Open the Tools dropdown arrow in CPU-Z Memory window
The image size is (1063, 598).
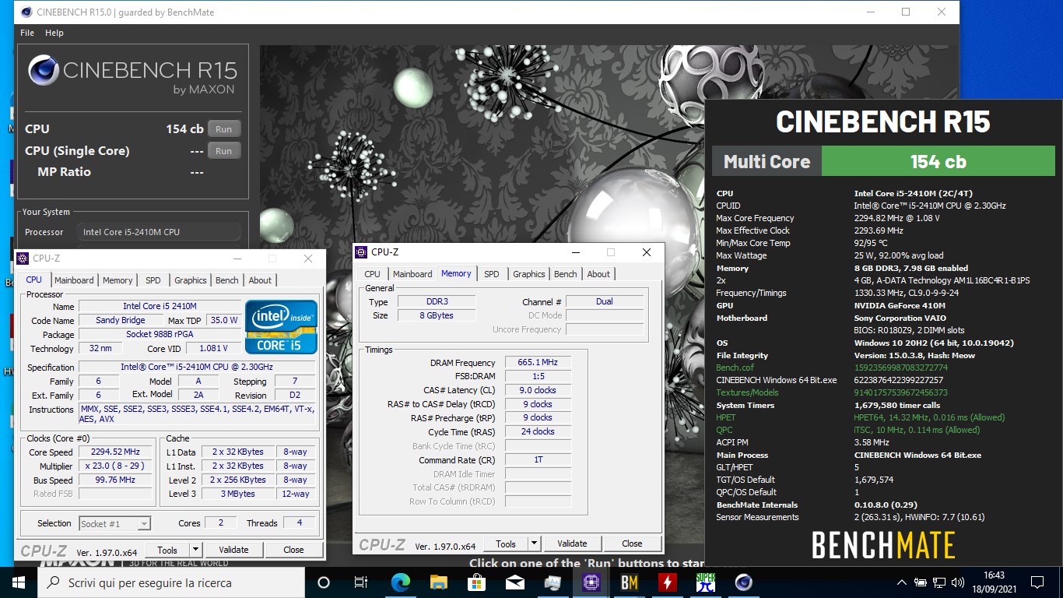coord(534,543)
